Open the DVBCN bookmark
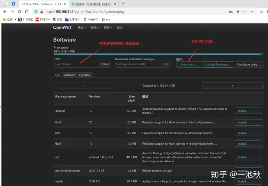268x186 pixels. (42, 19)
